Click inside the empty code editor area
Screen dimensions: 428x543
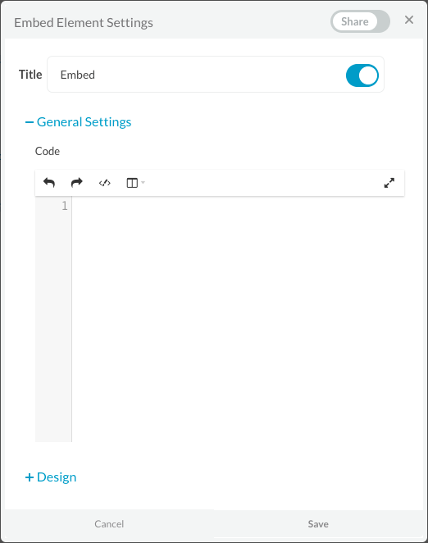[239, 319]
